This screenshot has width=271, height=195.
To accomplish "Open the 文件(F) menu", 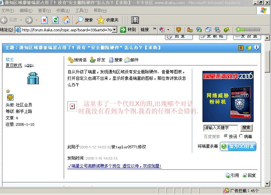I will [7, 11].
